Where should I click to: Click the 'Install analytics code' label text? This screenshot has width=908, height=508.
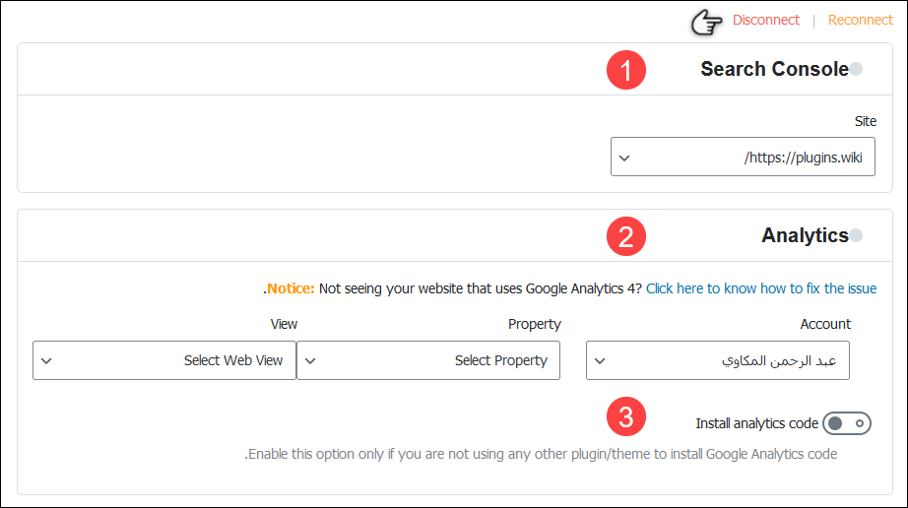(756, 423)
